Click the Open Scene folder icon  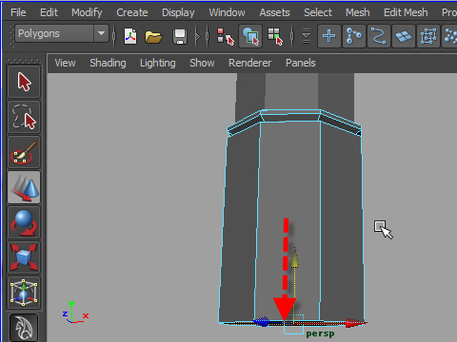153,36
